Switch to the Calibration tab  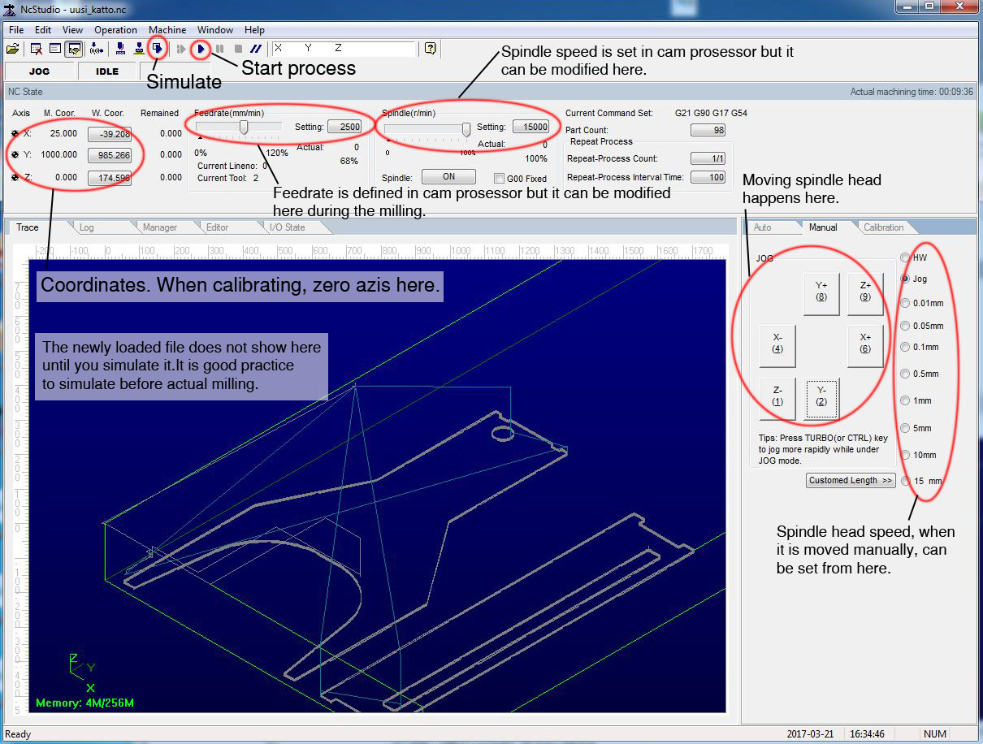click(884, 227)
